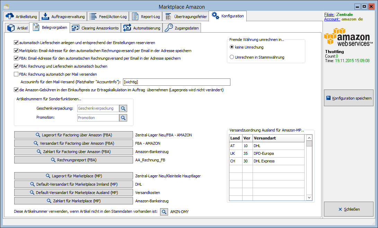
Task: Choose Lagerort für Marketplace (MP)
Action: click(x=73, y=176)
